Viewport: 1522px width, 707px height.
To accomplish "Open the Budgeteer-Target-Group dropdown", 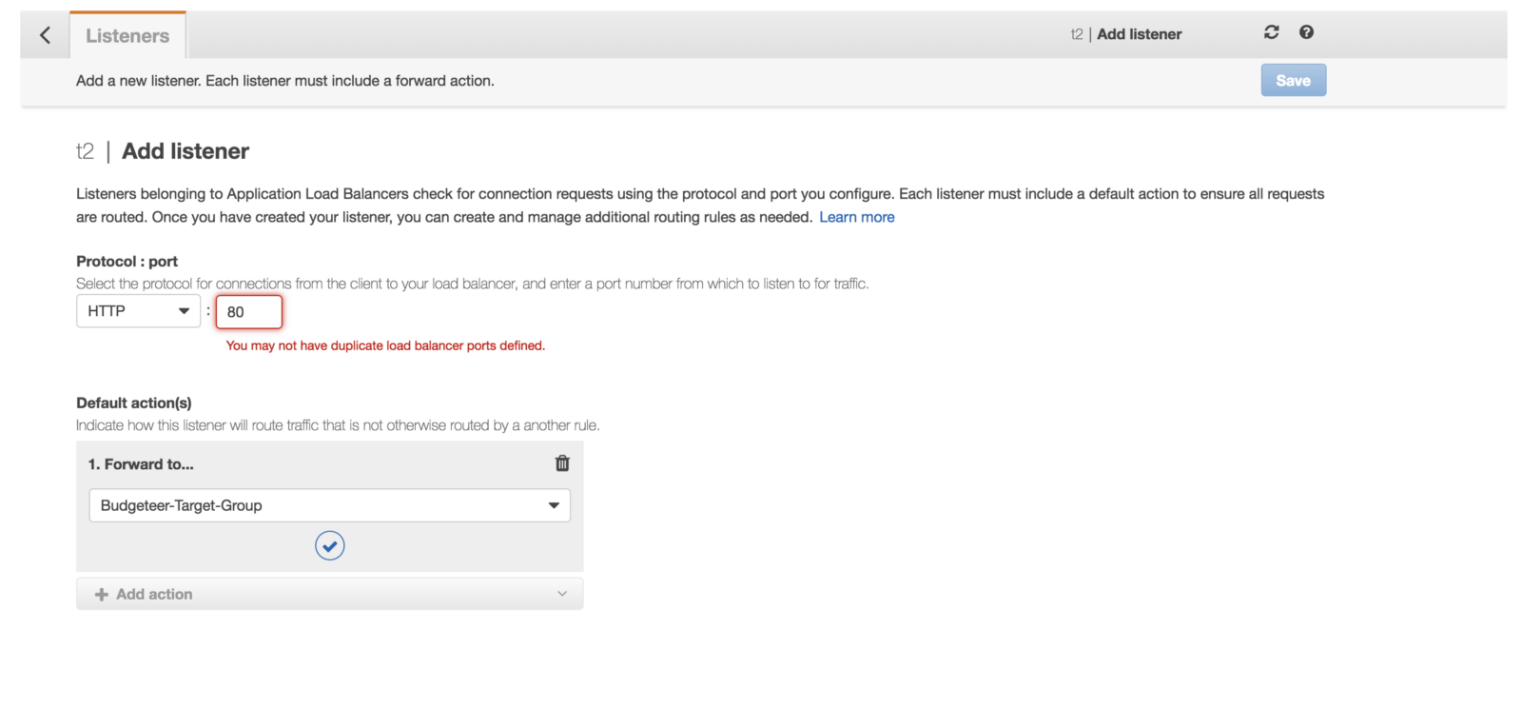I will coord(329,505).
